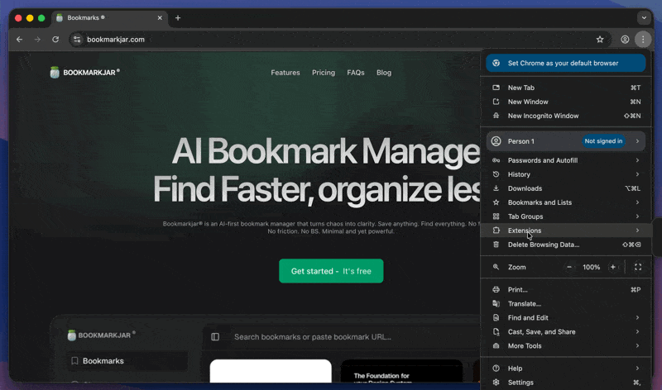
Task: Close the Chrome three-dot menu button
Action: [643, 39]
